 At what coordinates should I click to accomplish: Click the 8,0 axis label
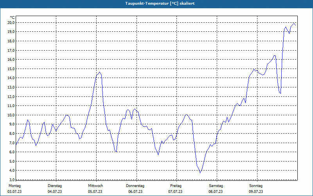click(x=12, y=133)
